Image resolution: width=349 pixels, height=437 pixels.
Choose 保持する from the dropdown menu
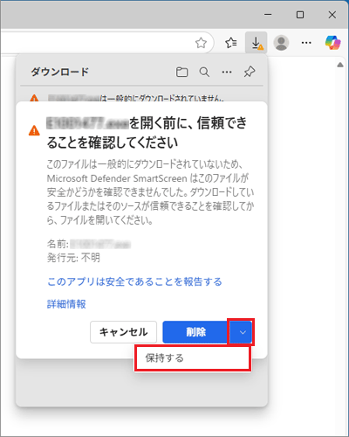pos(193,358)
